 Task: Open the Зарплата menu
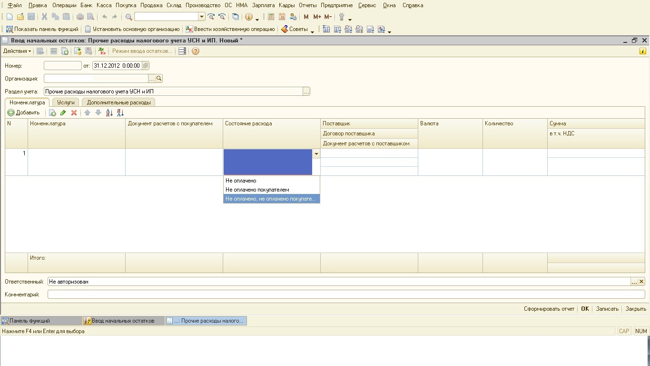263,5
